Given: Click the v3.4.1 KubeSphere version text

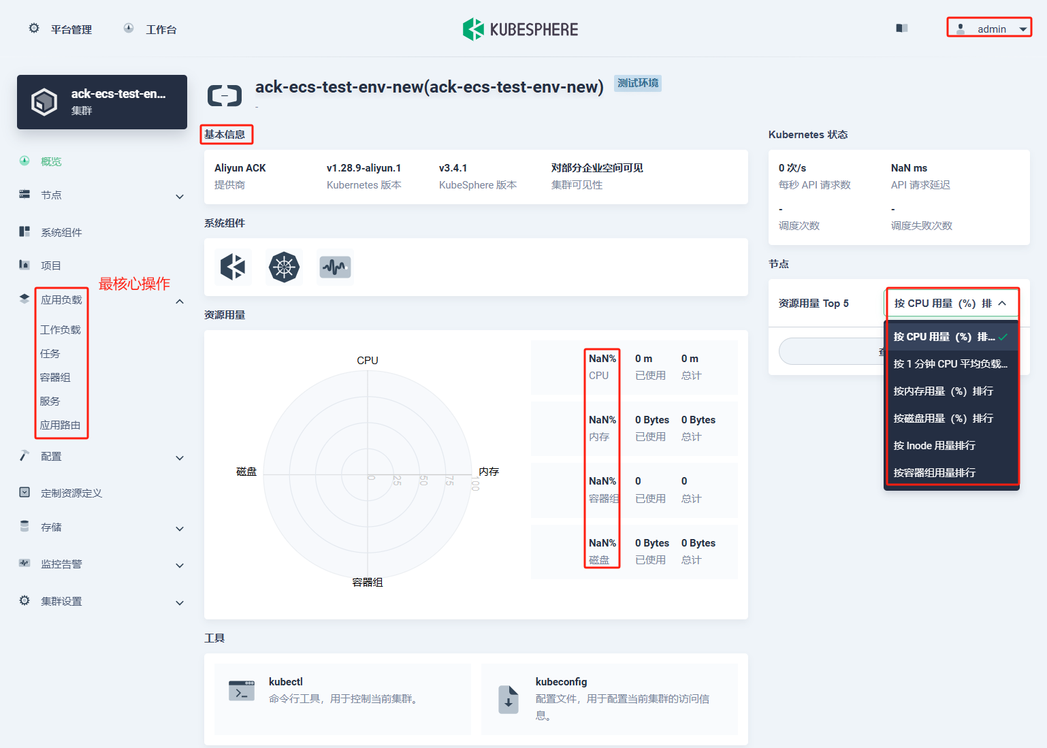Looking at the screenshot, I should pos(453,167).
